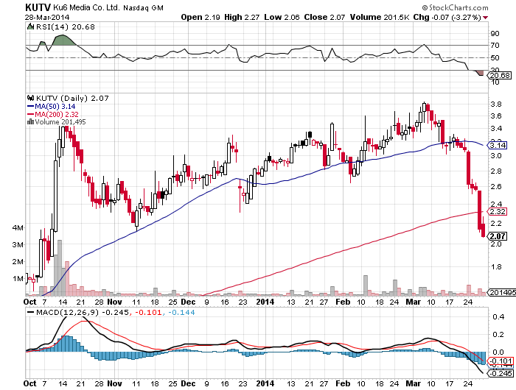Screen dimensions: 516x390
Task: Click the Feb label on the price axis
Action: [343, 302]
